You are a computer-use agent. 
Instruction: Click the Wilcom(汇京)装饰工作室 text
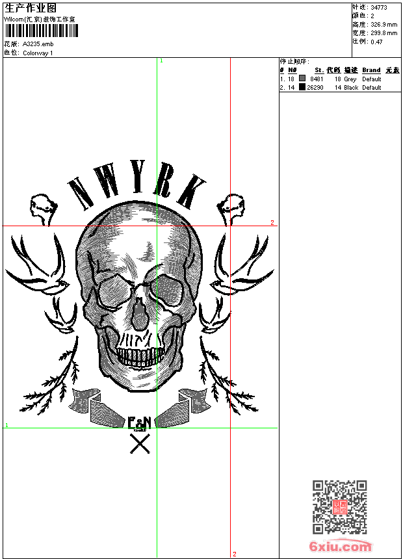tap(40, 19)
